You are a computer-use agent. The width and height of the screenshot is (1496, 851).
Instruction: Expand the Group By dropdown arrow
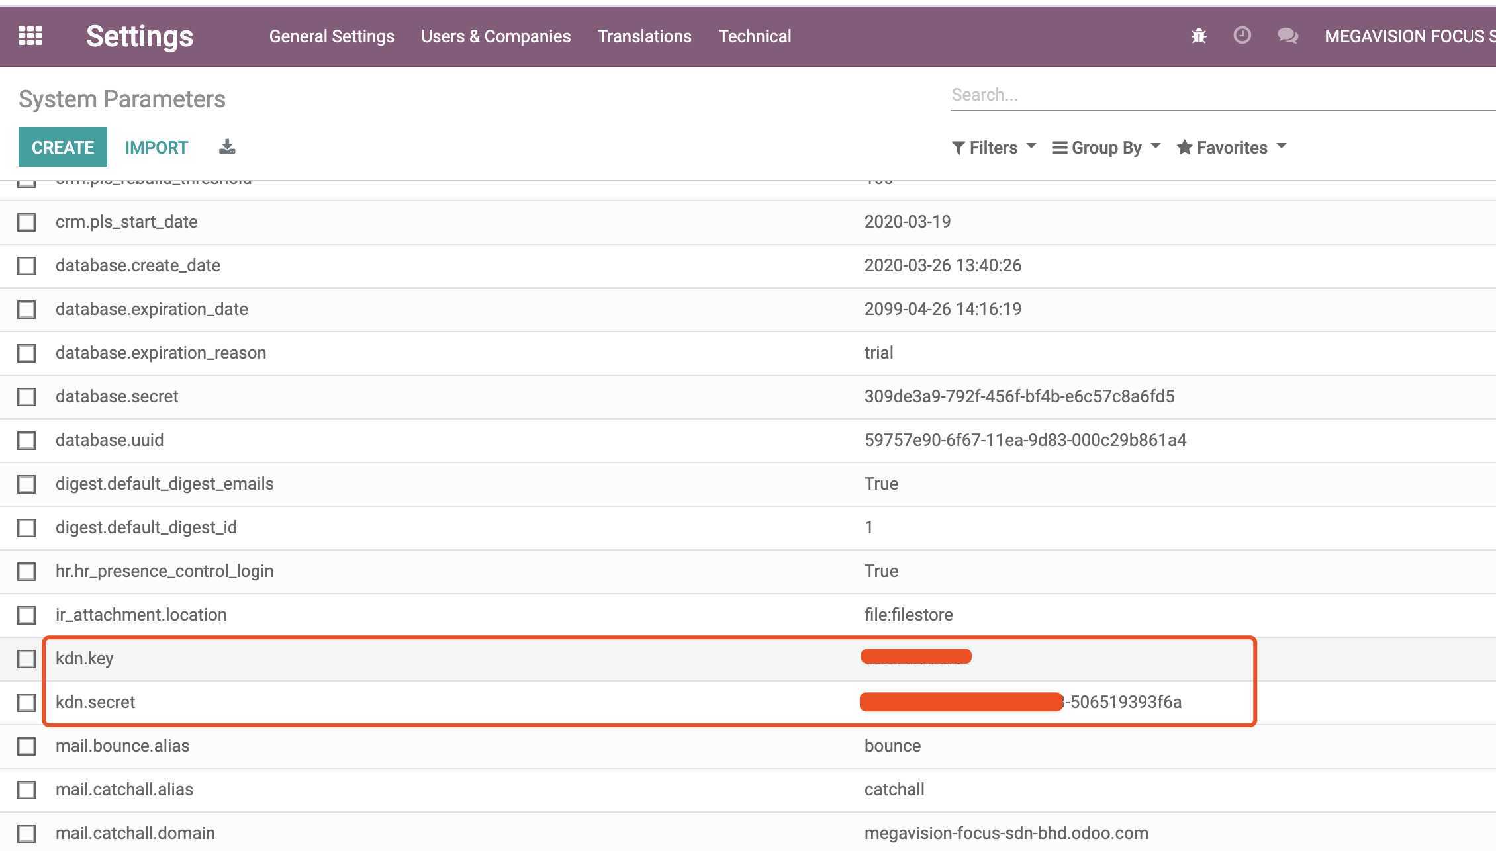tap(1156, 146)
